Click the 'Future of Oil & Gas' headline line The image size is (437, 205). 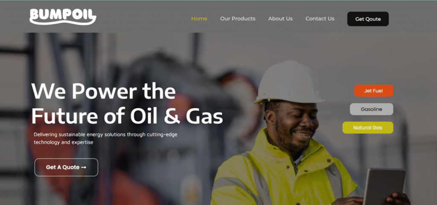127,116
